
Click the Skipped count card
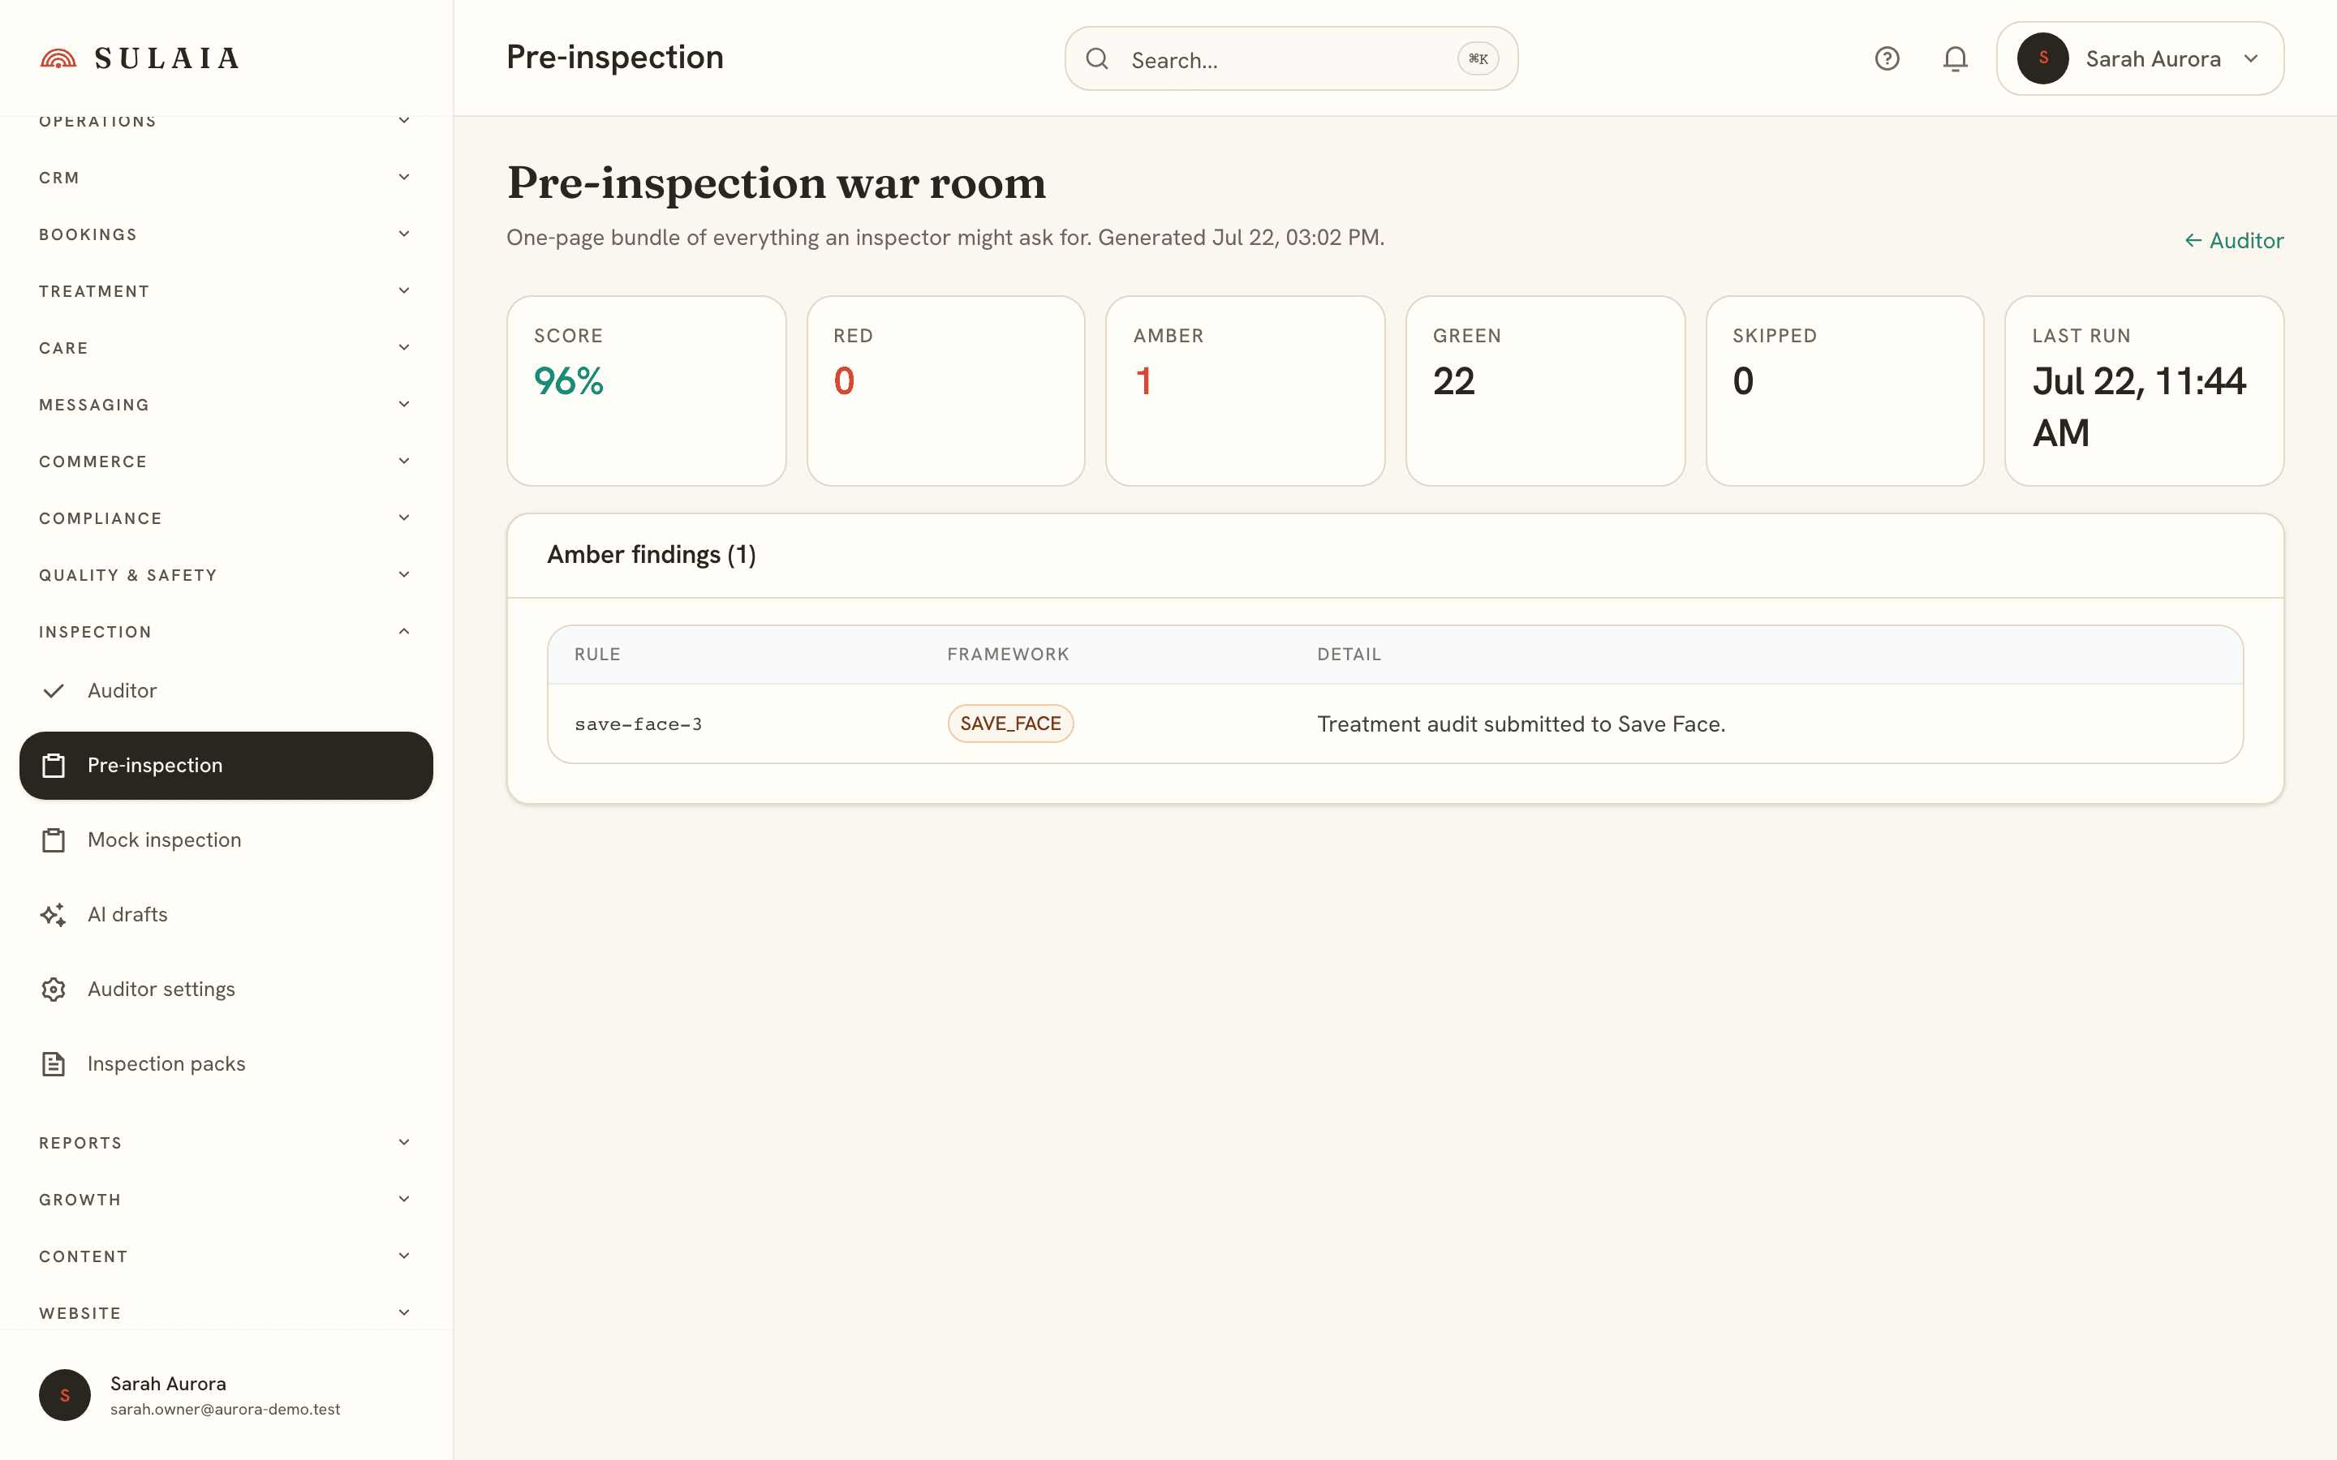click(1844, 390)
